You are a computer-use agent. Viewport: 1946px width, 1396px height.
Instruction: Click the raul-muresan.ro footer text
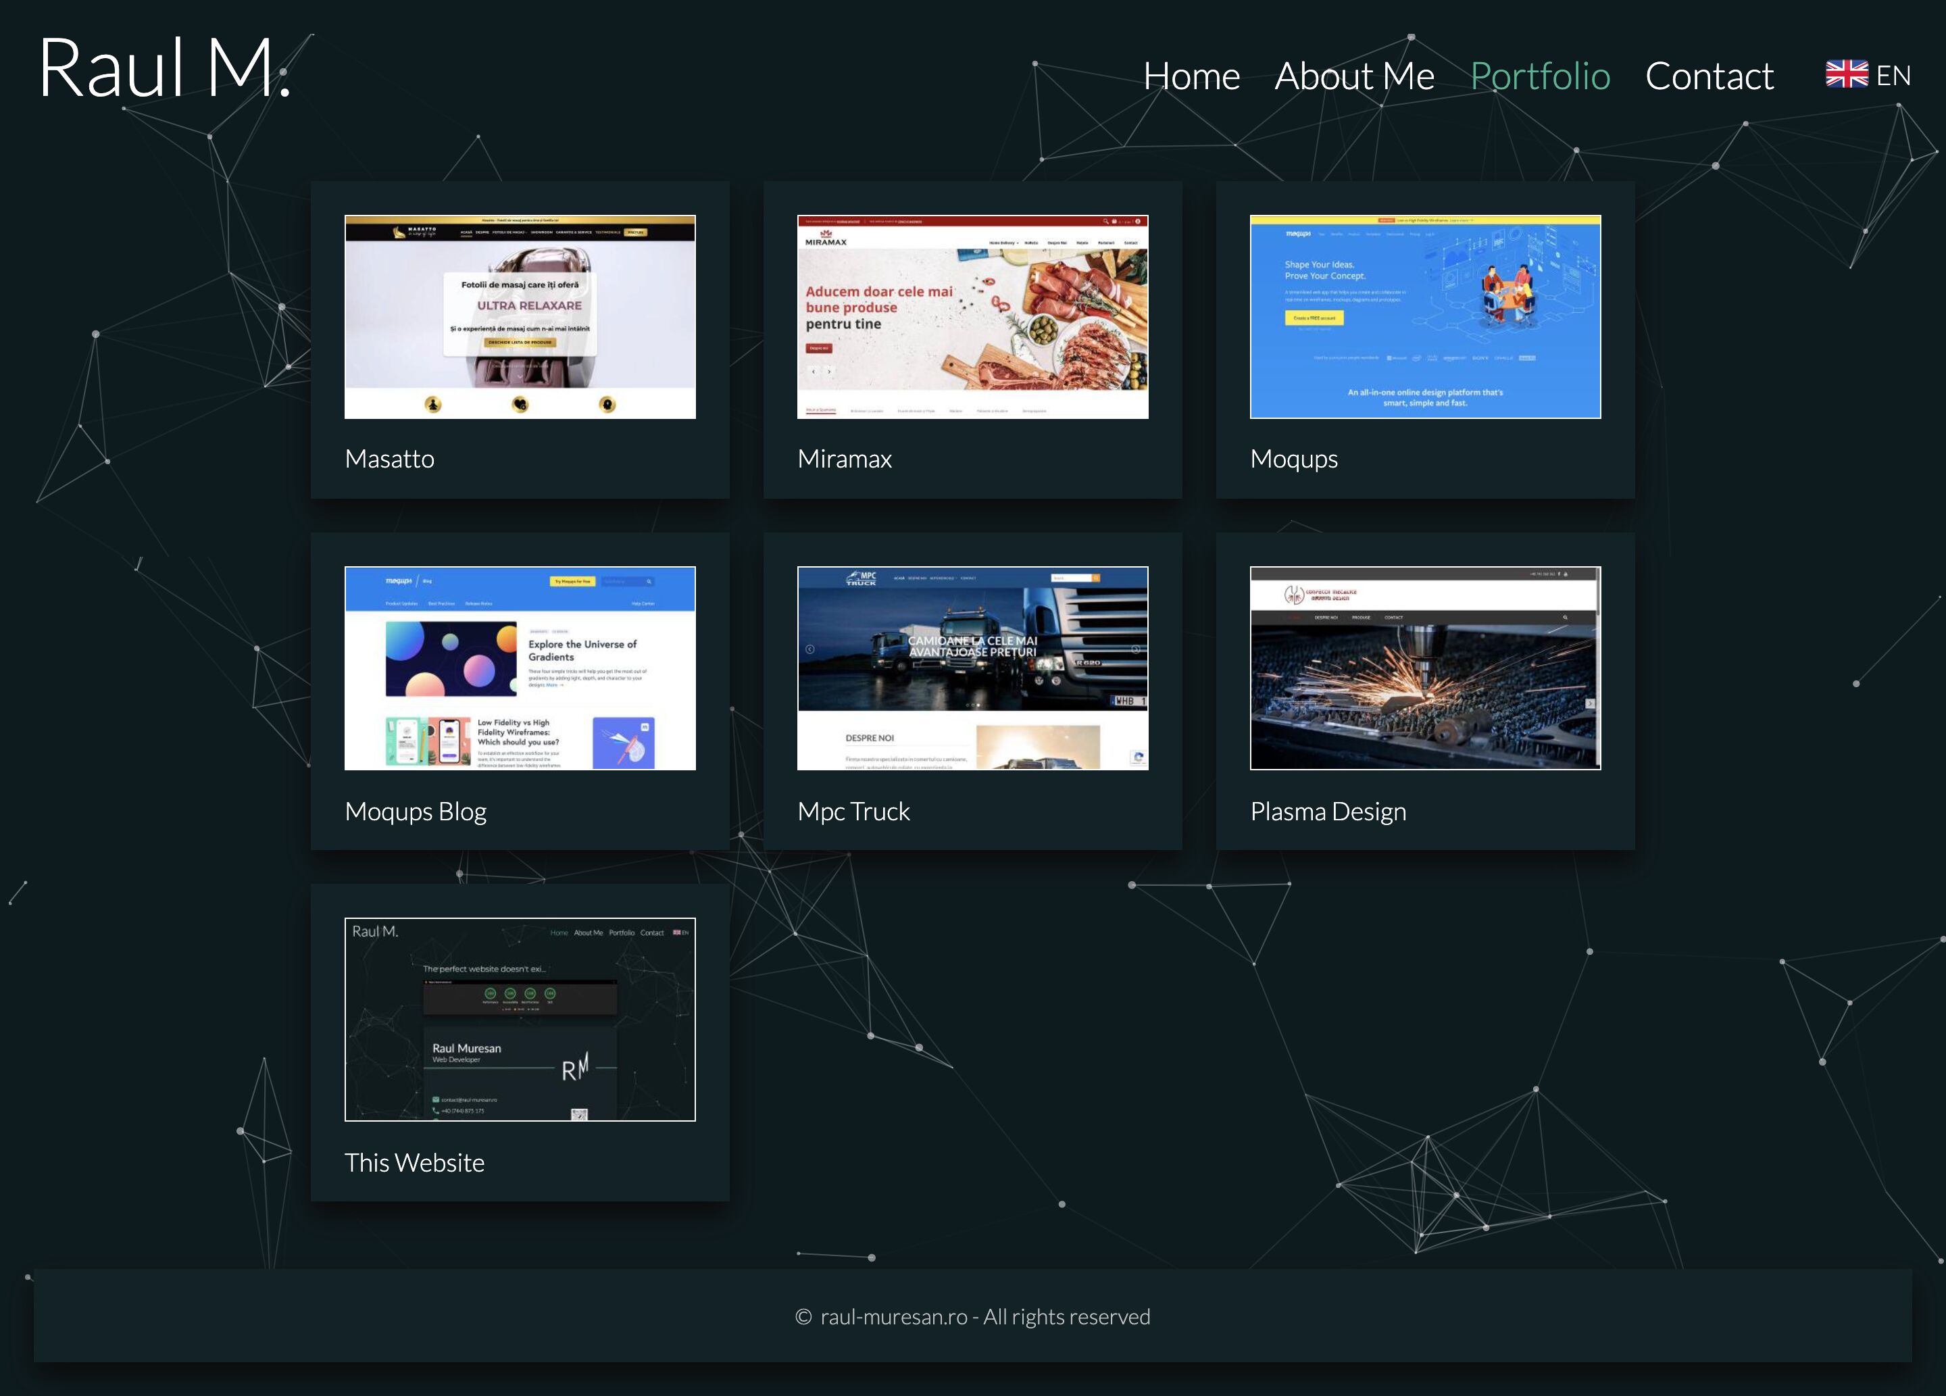[x=893, y=1317]
